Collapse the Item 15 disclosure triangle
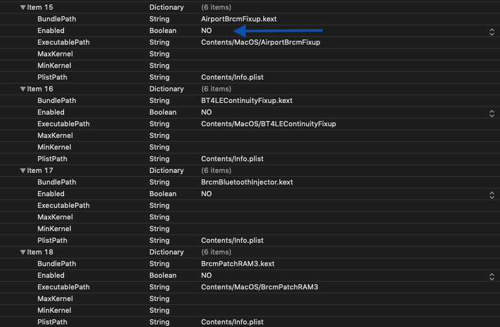The image size is (500, 327). point(23,7)
